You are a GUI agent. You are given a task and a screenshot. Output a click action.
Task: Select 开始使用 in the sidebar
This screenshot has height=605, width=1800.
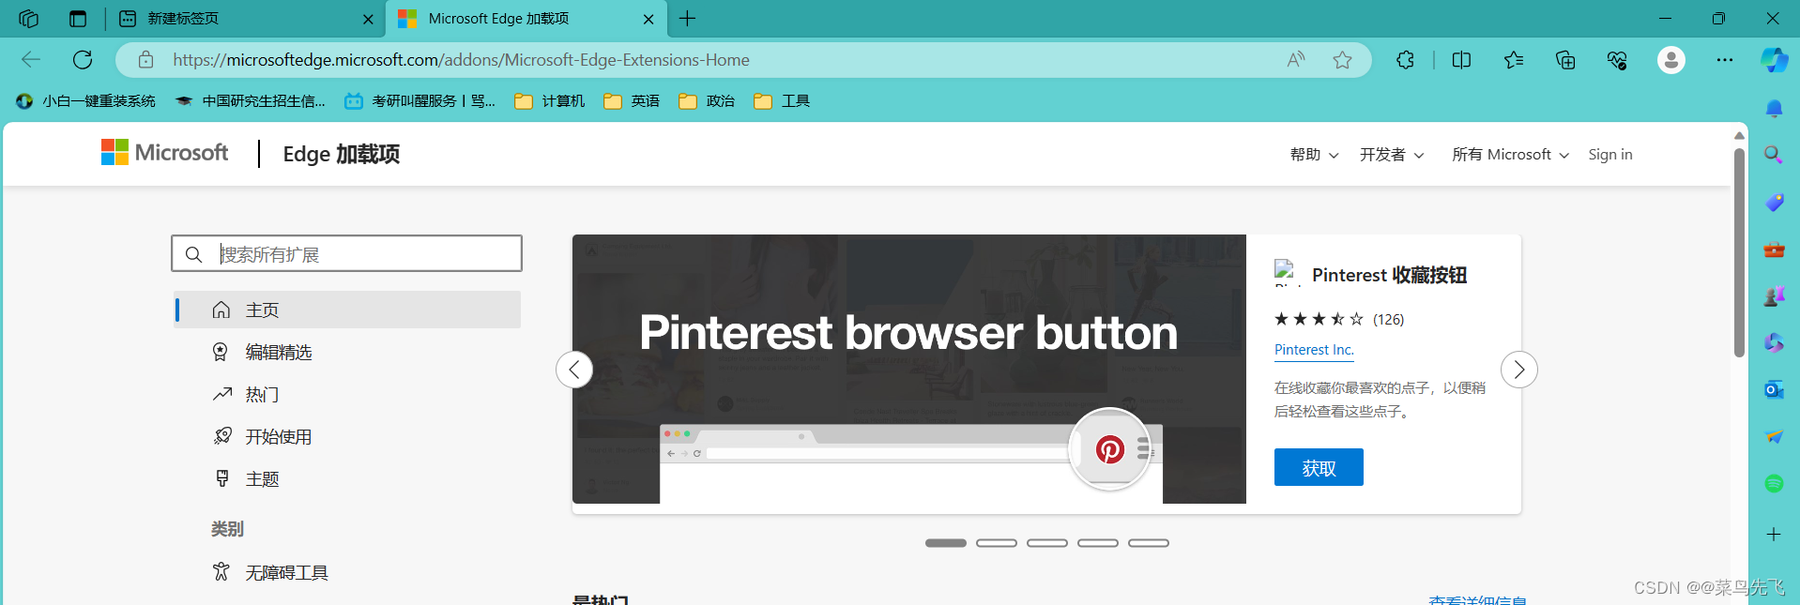pos(348,436)
